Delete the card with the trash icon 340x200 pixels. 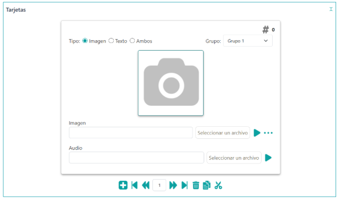[x=196, y=185]
